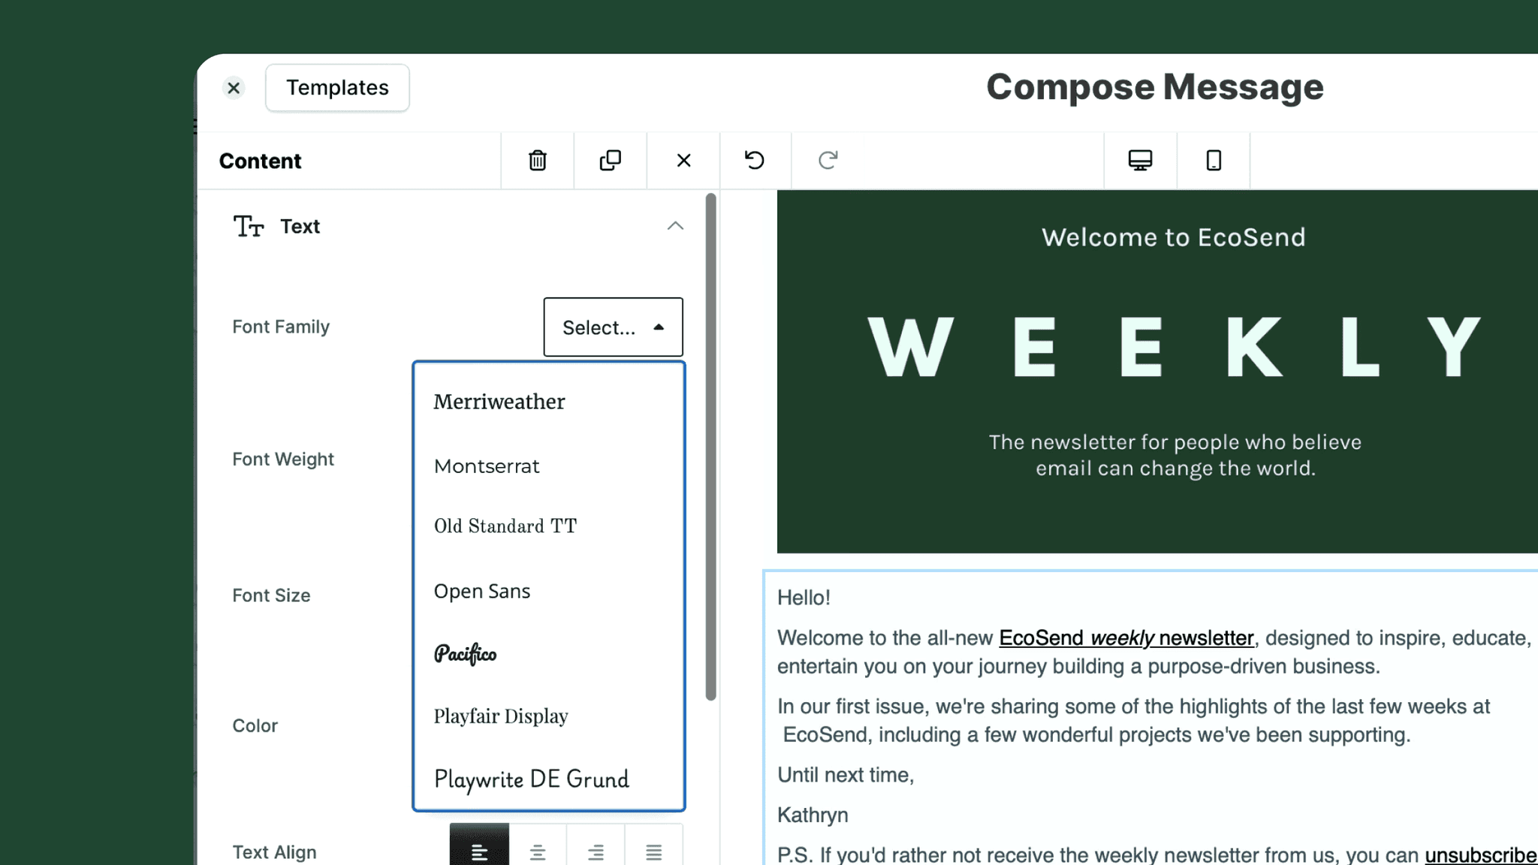The height and width of the screenshot is (865, 1538).
Task: Click the Color label
Action: click(255, 725)
